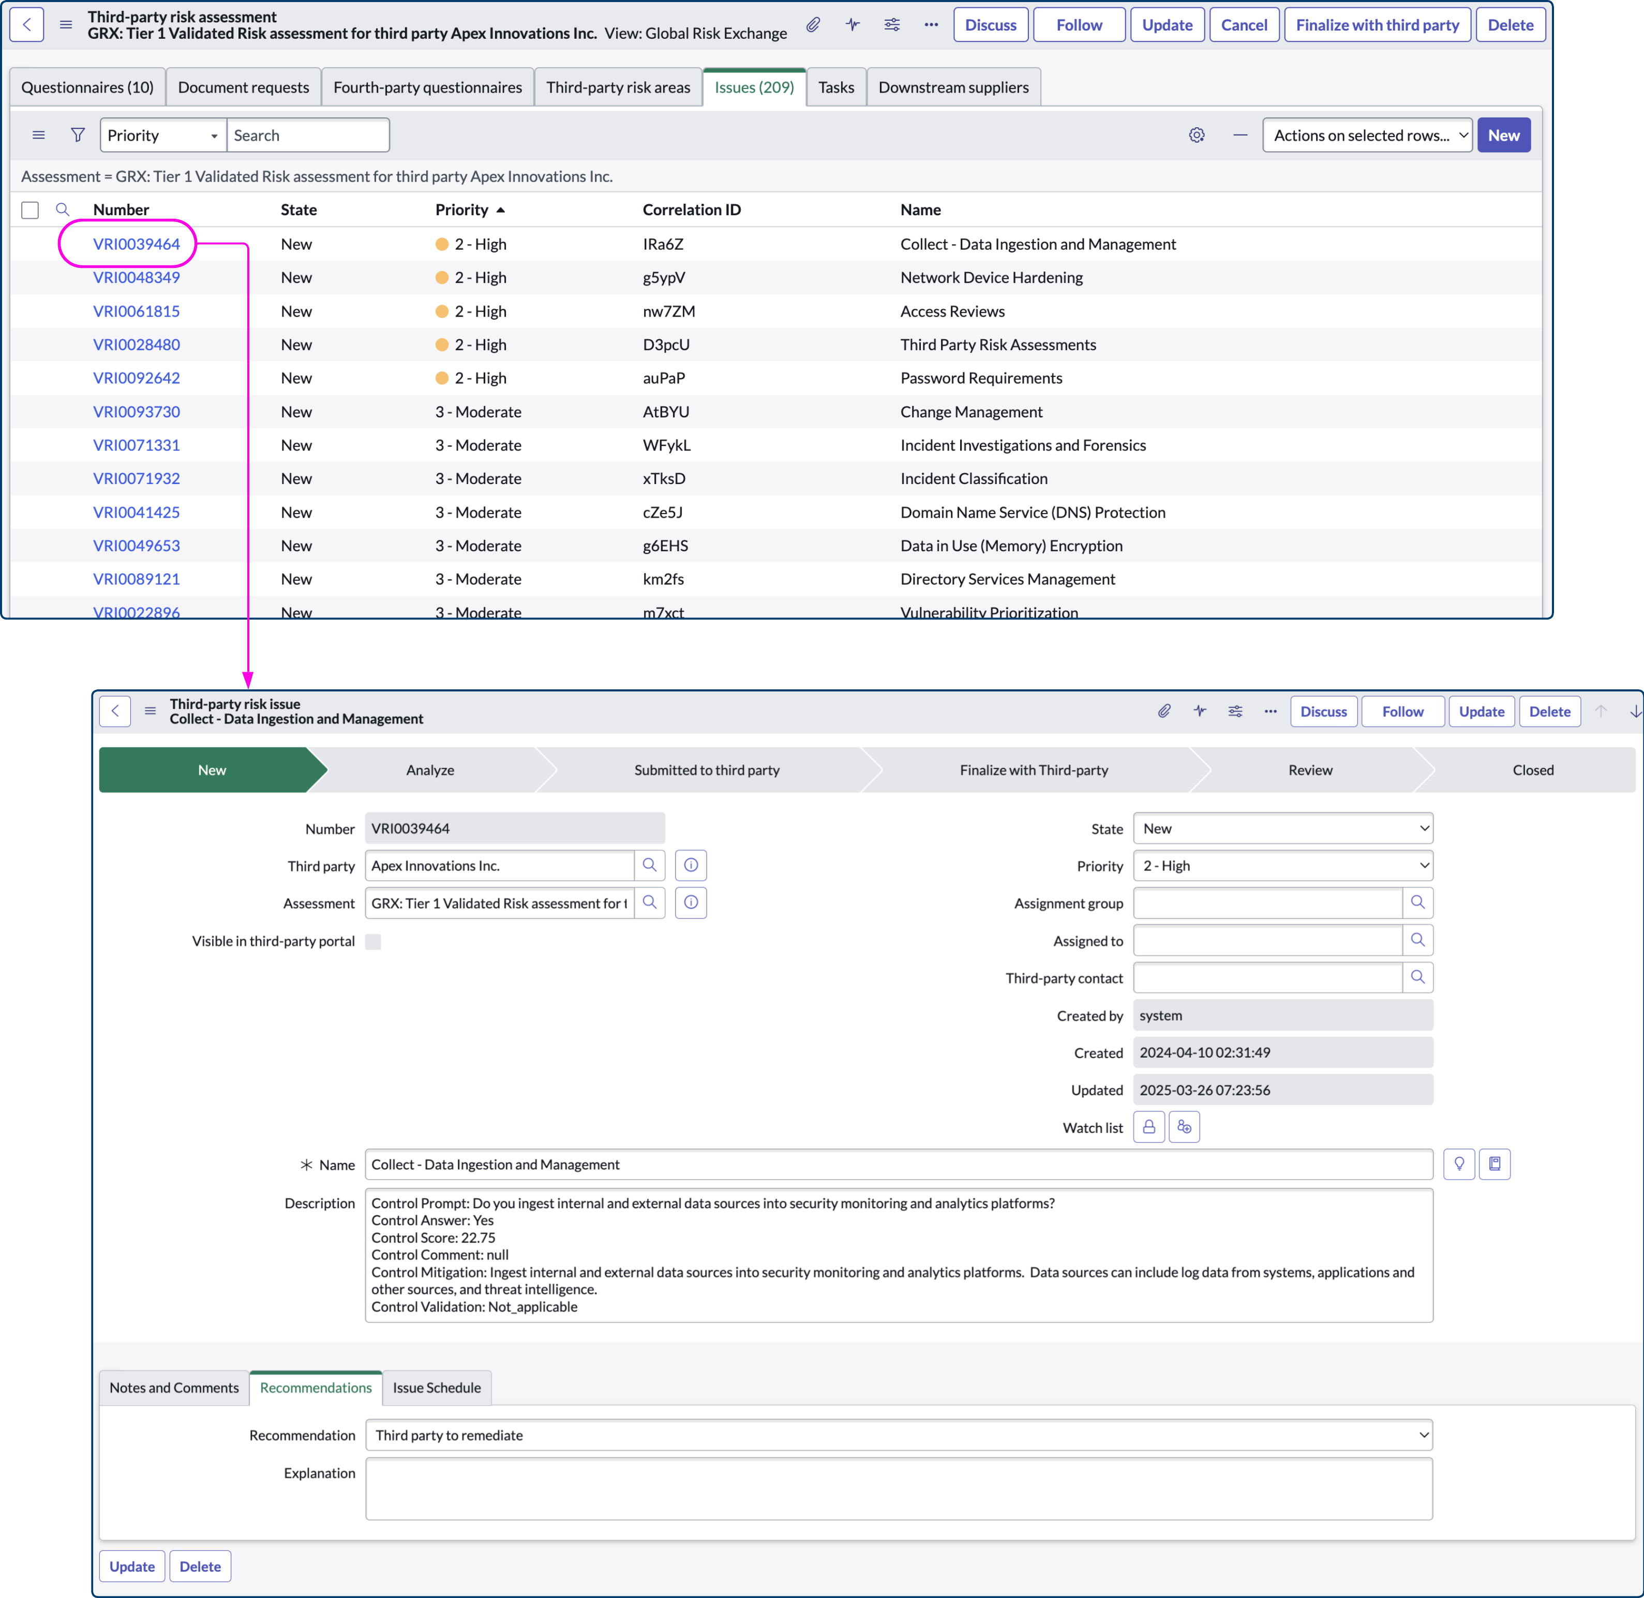
Task: Open the Priority dropdown showing 2 - High
Action: pyautogui.click(x=1283, y=865)
